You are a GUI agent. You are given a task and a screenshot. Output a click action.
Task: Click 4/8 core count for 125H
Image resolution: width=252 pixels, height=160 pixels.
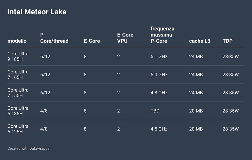point(44,129)
